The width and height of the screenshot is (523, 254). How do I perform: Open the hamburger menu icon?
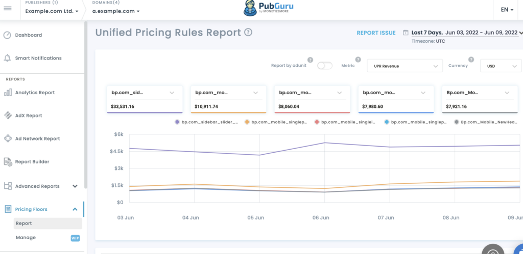pyautogui.click(x=7, y=9)
